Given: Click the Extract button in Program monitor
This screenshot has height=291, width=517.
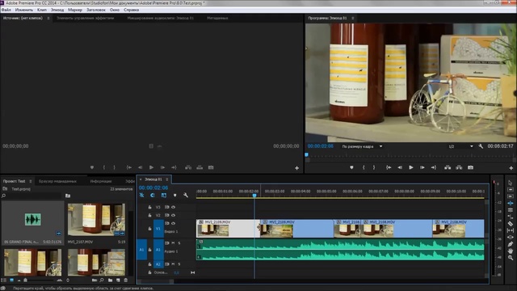Looking at the screenshot, I should 459,167.
